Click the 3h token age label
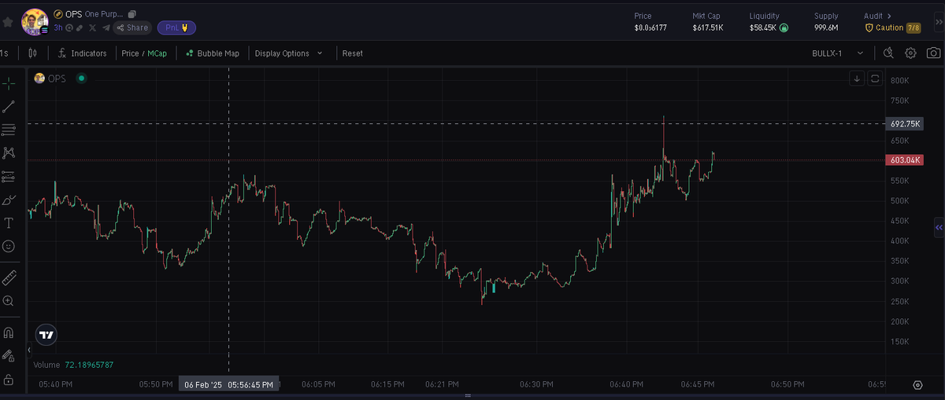 [58, 28]
